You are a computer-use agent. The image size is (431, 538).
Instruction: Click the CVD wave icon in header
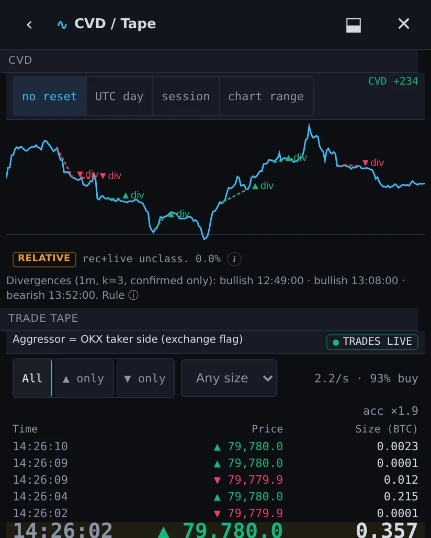(x=62, y=25)
